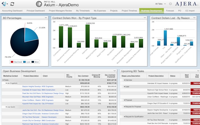Collapse the Totals row
Viewport: 200px width, 125px height.
[x=3, y=80]
